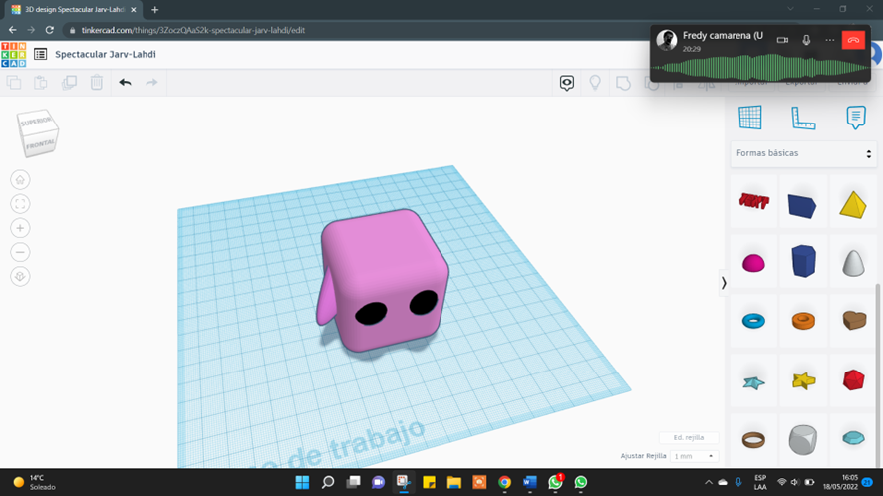Zoom in with the plus button
Screen dimensions: 883x496
[20, 228]
